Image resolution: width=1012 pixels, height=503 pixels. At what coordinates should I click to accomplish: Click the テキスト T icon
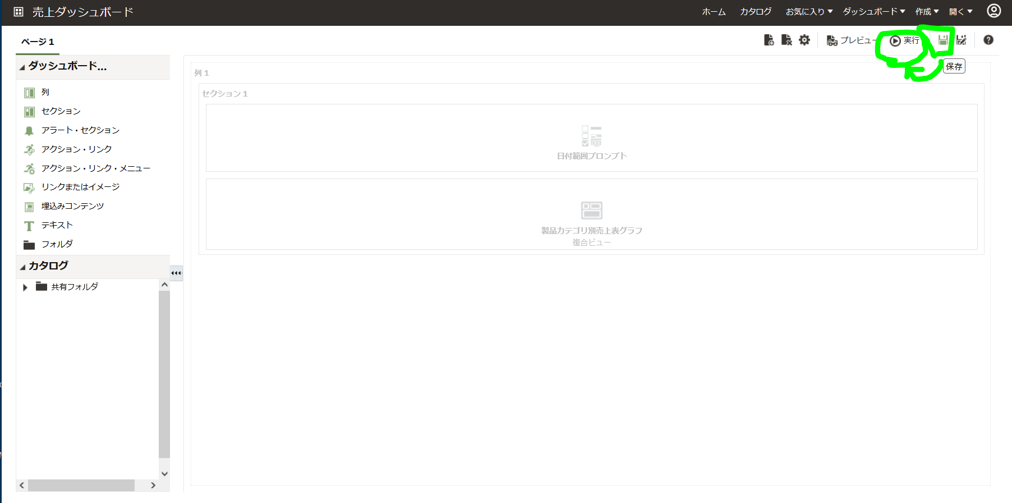coord(29,226)
